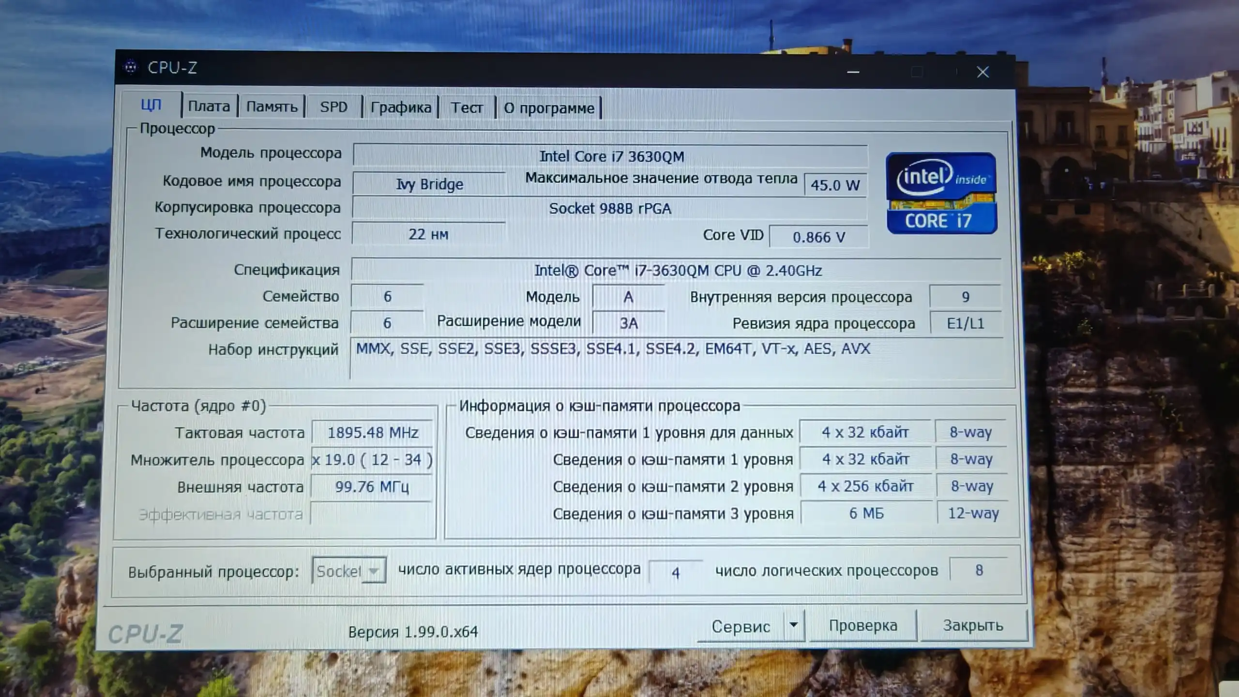This screenshot has height=697, width=1239.
Task: Click the Intel Core i7 logo badge
Action: coord(941,194)
